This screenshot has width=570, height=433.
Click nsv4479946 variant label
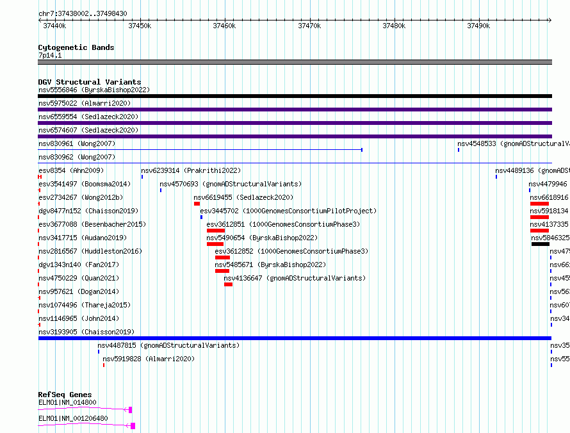548,184
